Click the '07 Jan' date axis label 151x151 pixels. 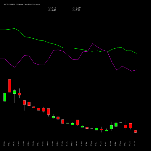tap(106, 144)
